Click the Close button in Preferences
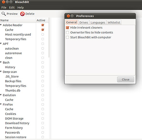 pos(126,80)
